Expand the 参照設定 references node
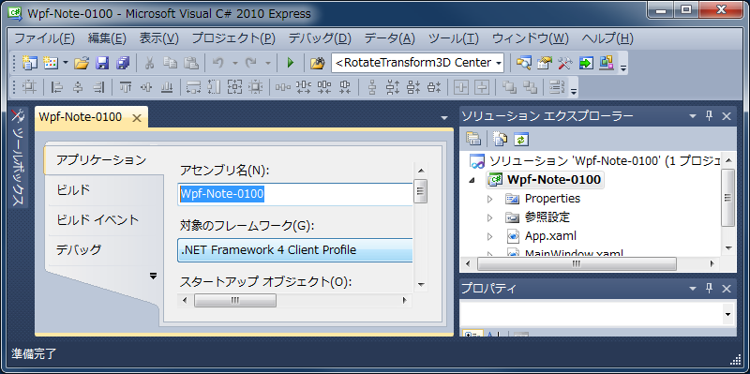The height and width of the screenshot is (374, 750). (489, 217)
